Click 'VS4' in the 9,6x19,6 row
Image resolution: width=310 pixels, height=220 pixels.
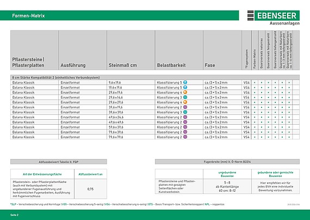(x=246, y=83)
